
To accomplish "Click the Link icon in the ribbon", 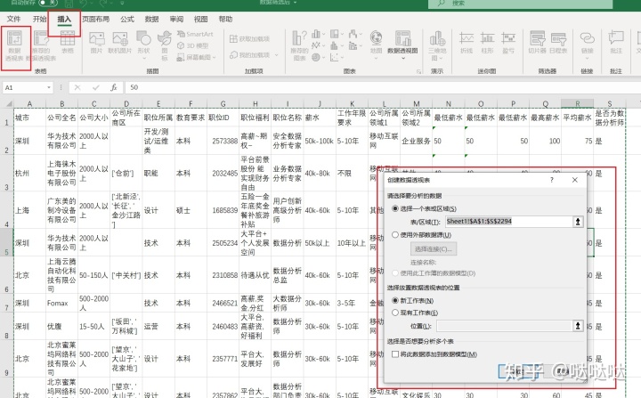I will [x=587, y=38].
